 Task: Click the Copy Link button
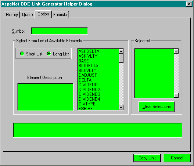pos(147,158)
